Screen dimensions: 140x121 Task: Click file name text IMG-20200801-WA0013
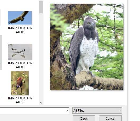[x=20, y=100]
